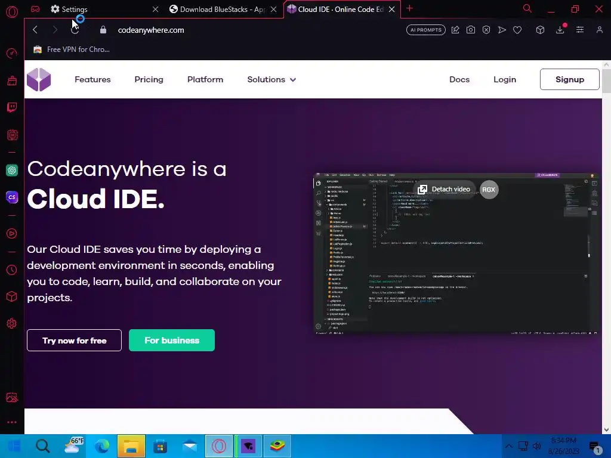Reload the current page
This screenshot has height=458, width=611.
tap(75, 30)
